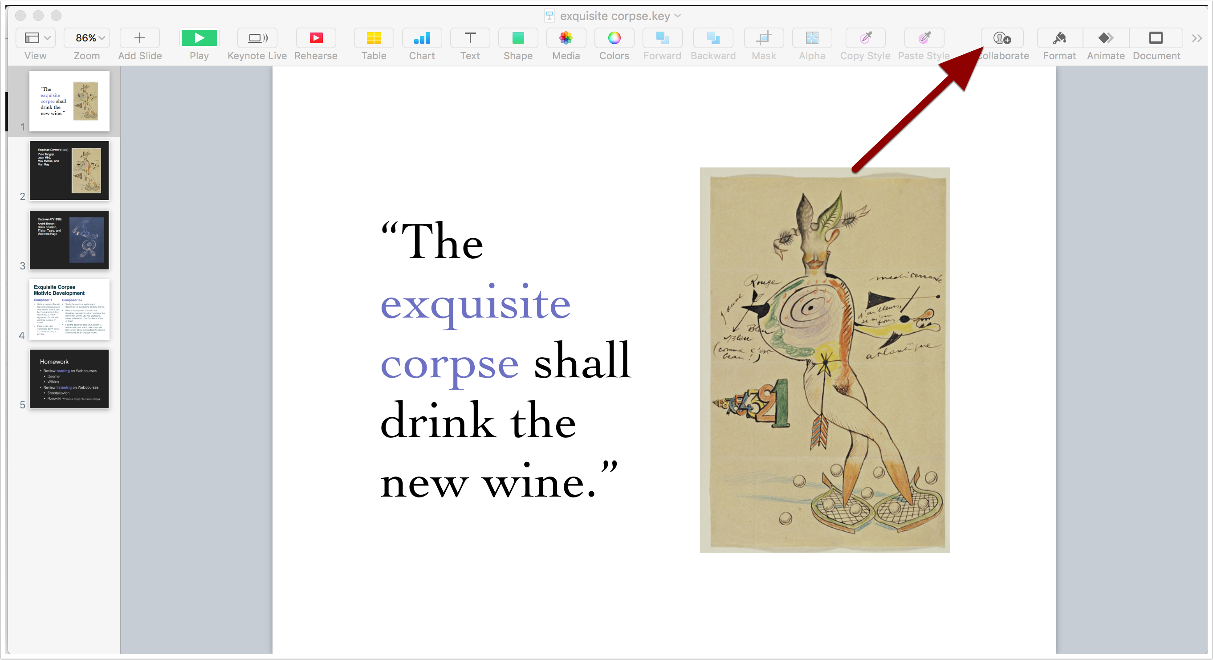Start a Keynote Live session
Screen dimensions: 1213x660
[257, 38]
